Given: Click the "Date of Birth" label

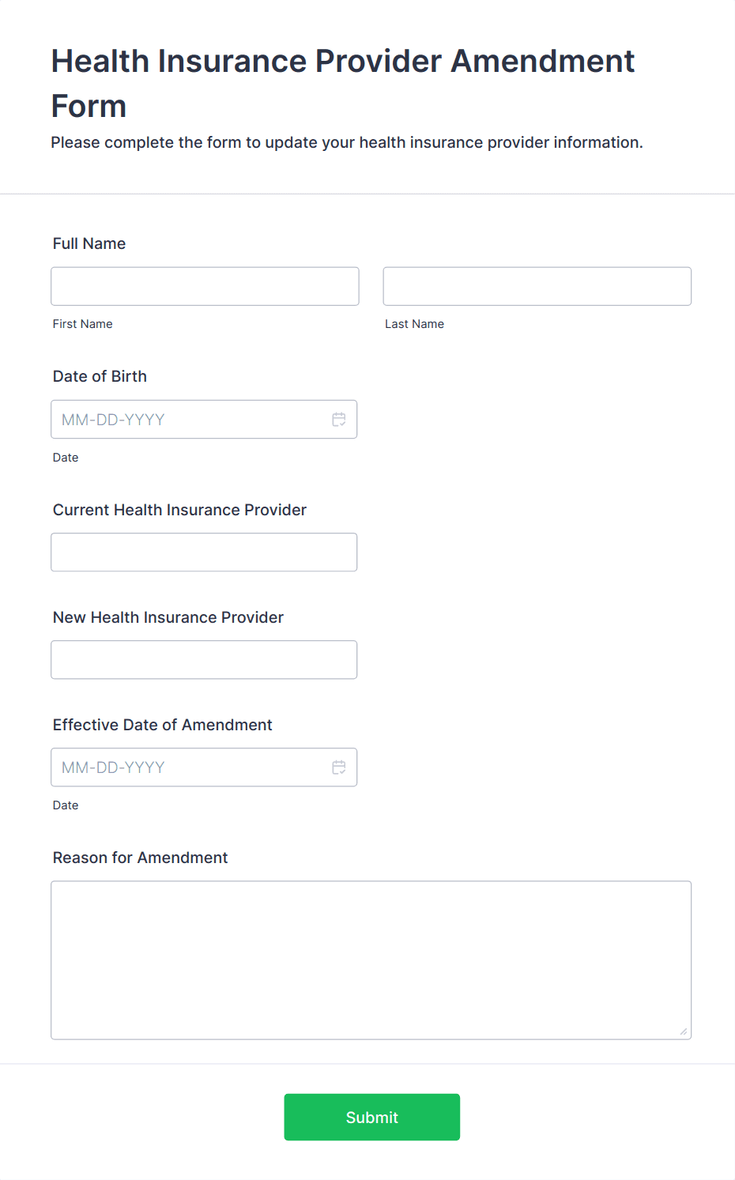Looking at the screenshot, I should pyautogui.click(x=100, y=376).
